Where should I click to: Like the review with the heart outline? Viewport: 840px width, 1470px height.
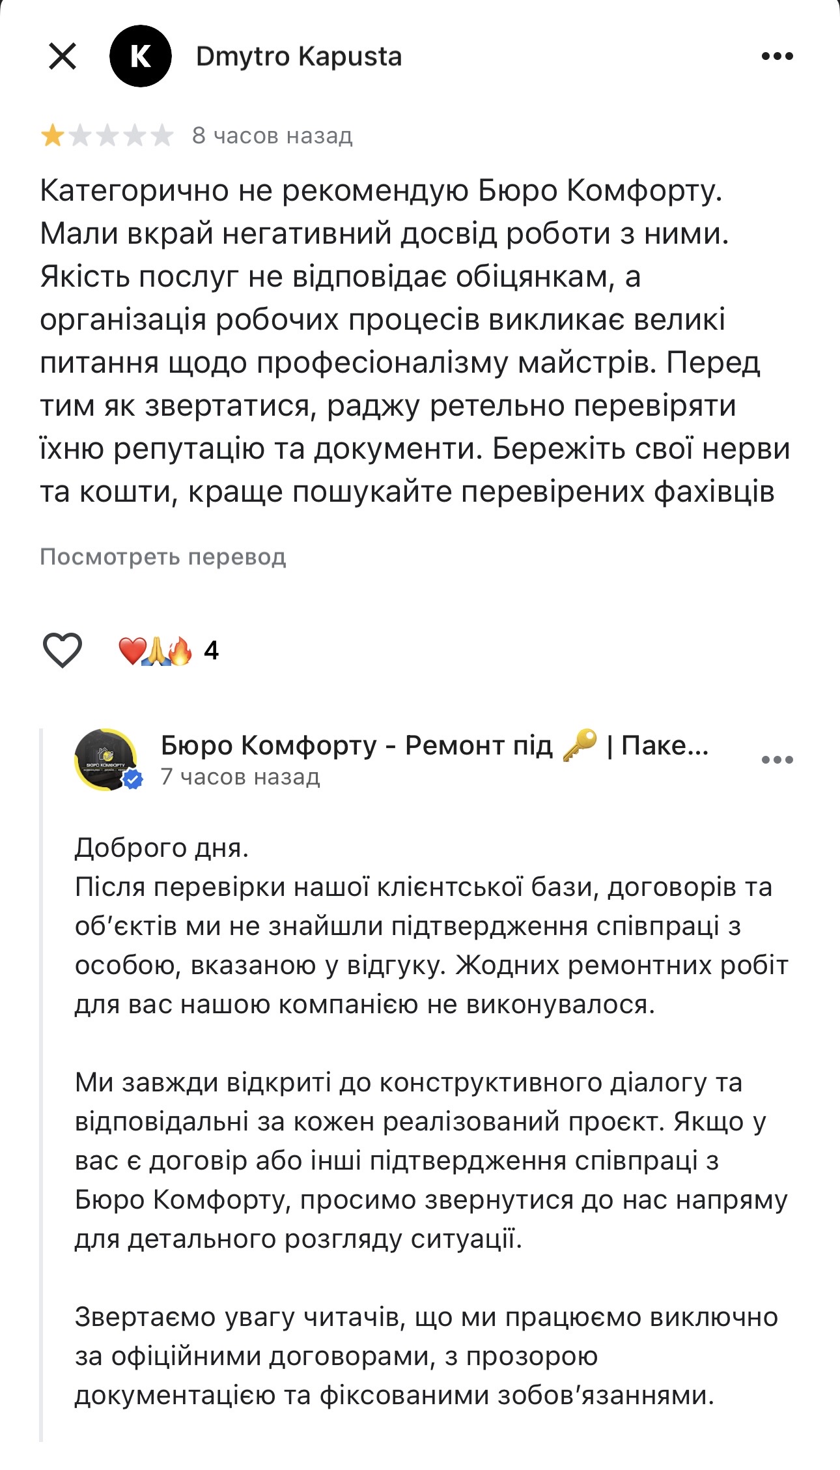click(62, 650)
